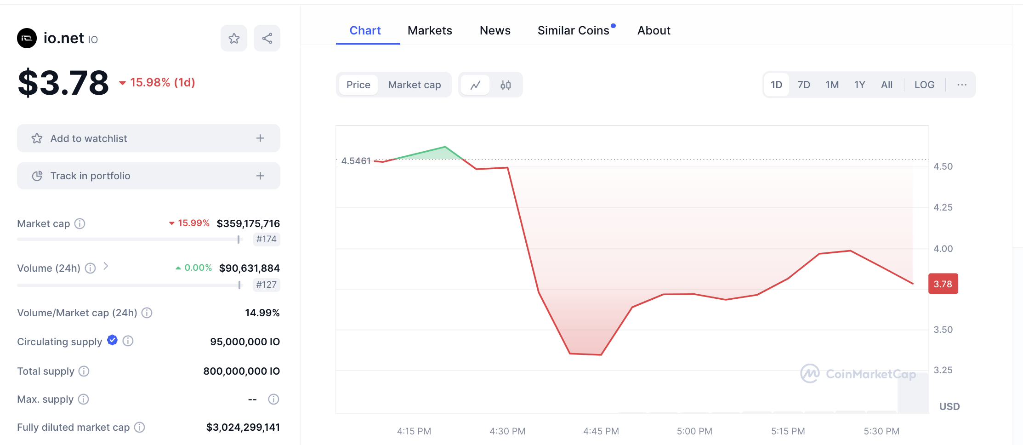Click the Circulating supply info icon
Image resolution: width=1023 pixels, height=445 pixels.
tap(128, 341)
